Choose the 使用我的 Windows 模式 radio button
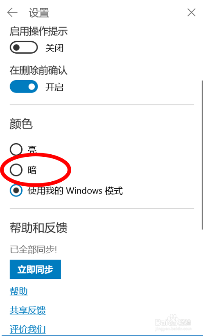 click(x=16, y=190)
